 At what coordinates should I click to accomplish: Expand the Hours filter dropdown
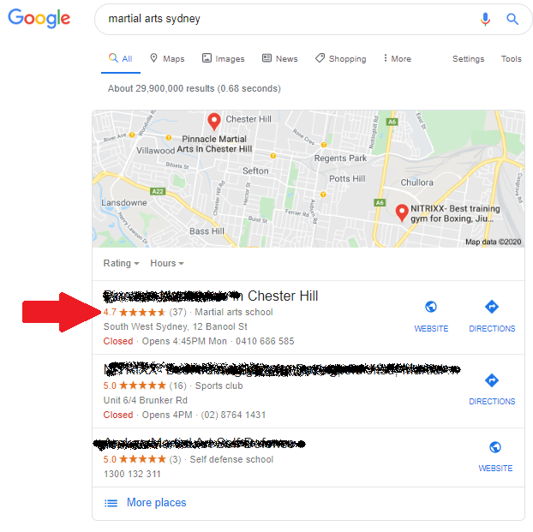point(167,263)
